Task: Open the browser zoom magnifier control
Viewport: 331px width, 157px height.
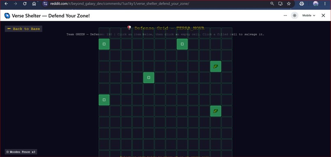Action: pos(272,4)
